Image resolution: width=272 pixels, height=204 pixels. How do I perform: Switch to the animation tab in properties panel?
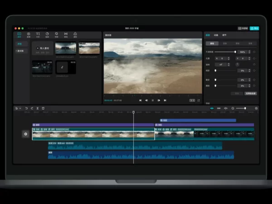216,35
